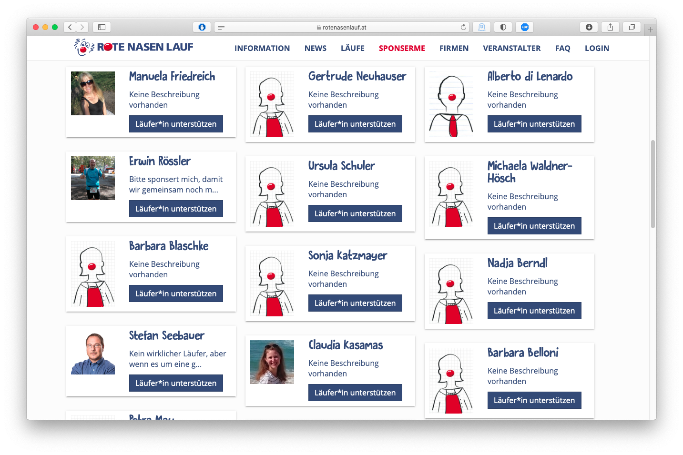The height and width of the screenshot is (455, 683).
Task: Click the page's vertical scrollbar
Action: point(652,184)
